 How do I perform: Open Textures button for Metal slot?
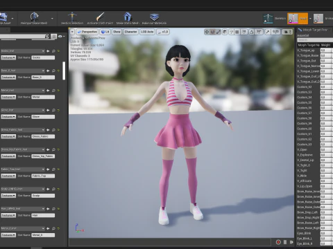tap(8, 97)
